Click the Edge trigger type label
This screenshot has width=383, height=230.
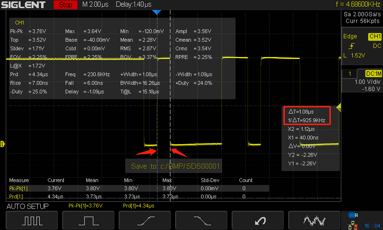point(350,36)
